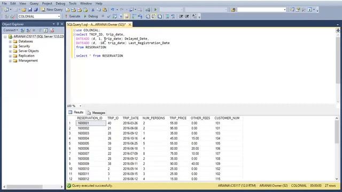Collapse the select statement outline toggle
Viewport: 342px width, 192px height.
pyautogui.click(x=74, y=34)
